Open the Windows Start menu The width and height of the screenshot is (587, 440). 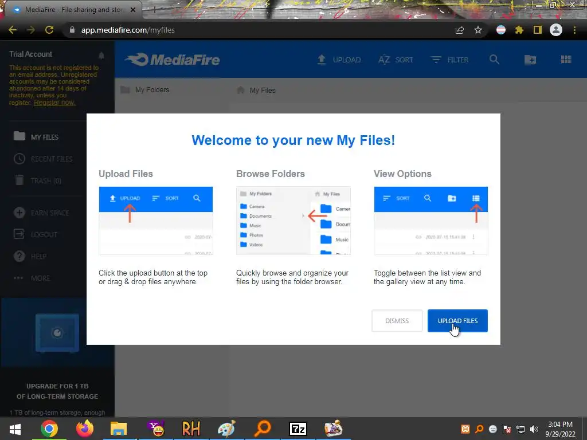pyautogui.click(x=15, y=429)
